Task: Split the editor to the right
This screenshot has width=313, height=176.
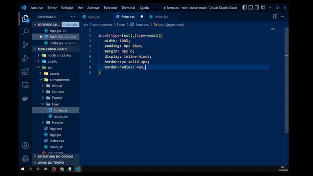Action: coord(275,17)
